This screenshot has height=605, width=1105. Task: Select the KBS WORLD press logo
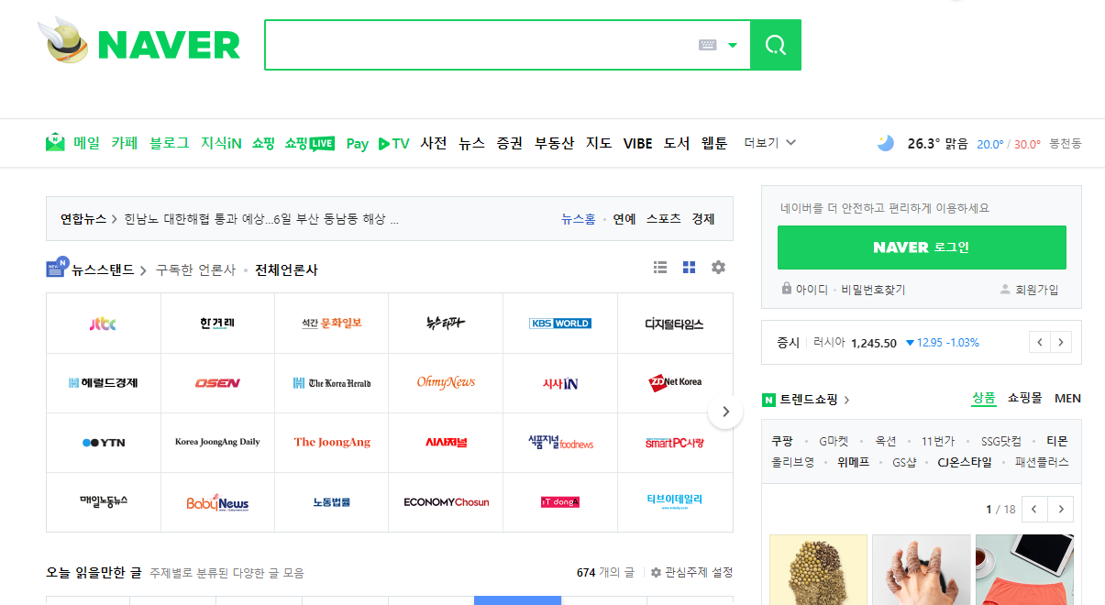pyautogui.click(x=560, y=324)
